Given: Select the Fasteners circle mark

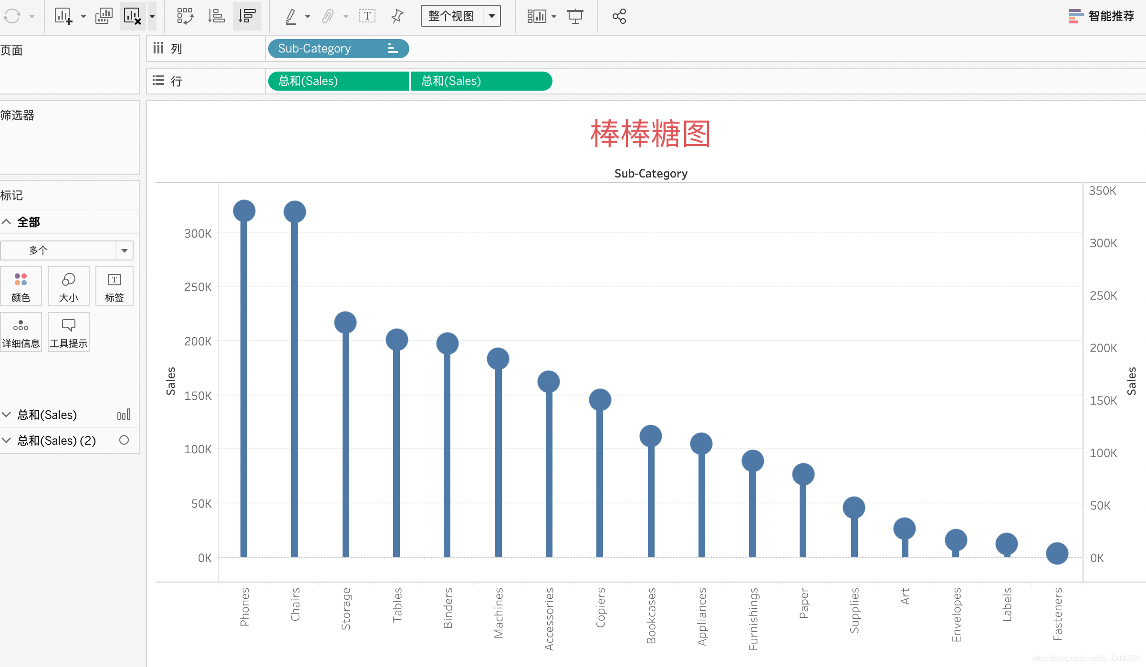Looking at the screenshot, I should click(1057, 553).
